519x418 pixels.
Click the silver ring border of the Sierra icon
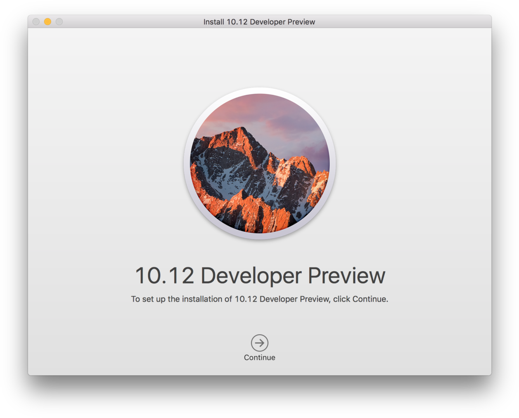187,164
